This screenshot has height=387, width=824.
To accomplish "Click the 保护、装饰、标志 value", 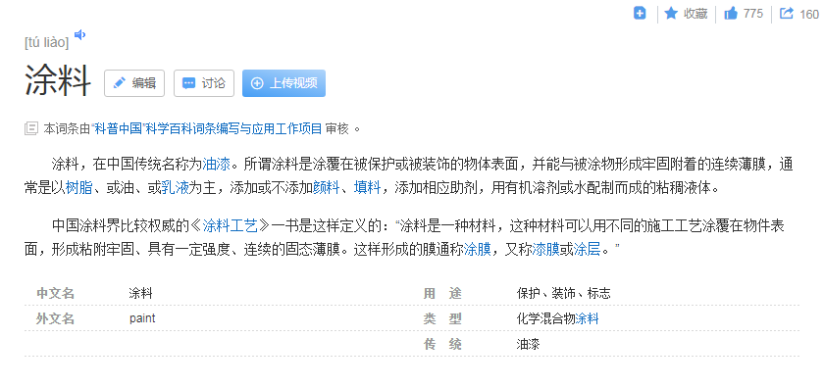I will pos(563,294).
